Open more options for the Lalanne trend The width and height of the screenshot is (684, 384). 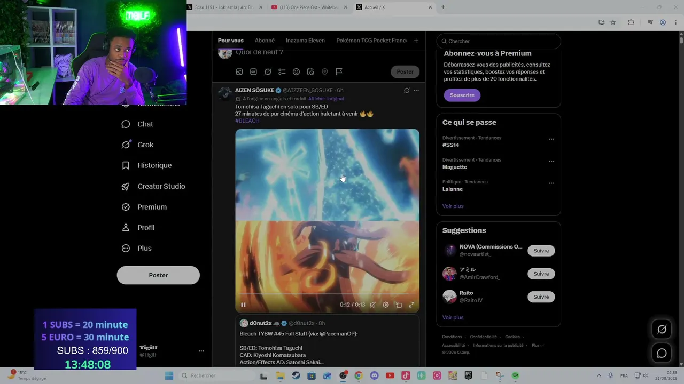tap(551, 183)
